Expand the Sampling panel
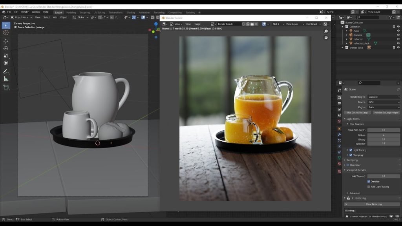Image resolution: width=402 pixels, height=226 pixels. tap(352, 160)
